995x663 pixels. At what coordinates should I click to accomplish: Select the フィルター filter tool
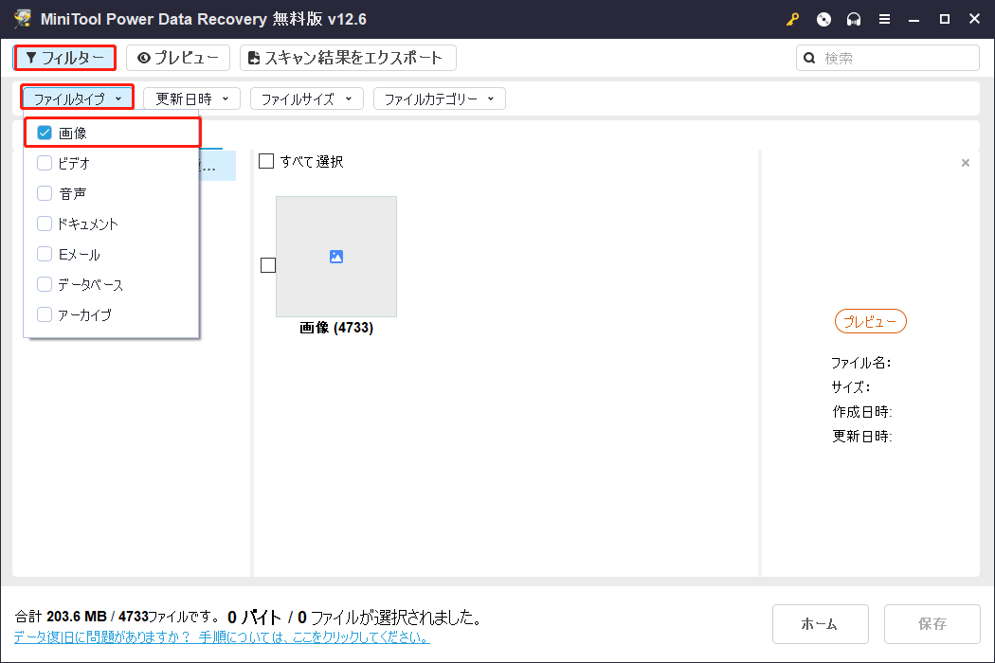64,58
